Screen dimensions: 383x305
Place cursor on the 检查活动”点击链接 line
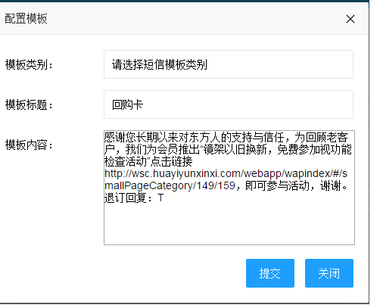pos(148,162)
